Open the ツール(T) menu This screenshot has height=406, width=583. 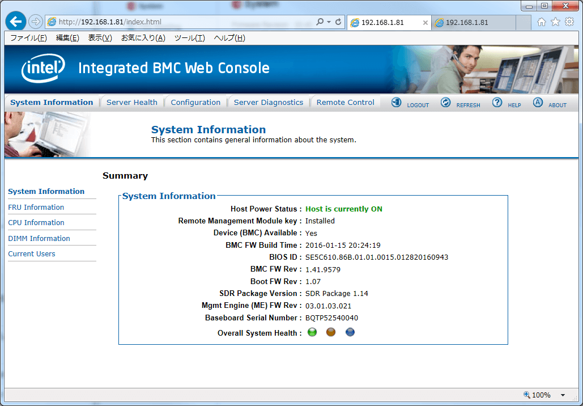[190, 38]
